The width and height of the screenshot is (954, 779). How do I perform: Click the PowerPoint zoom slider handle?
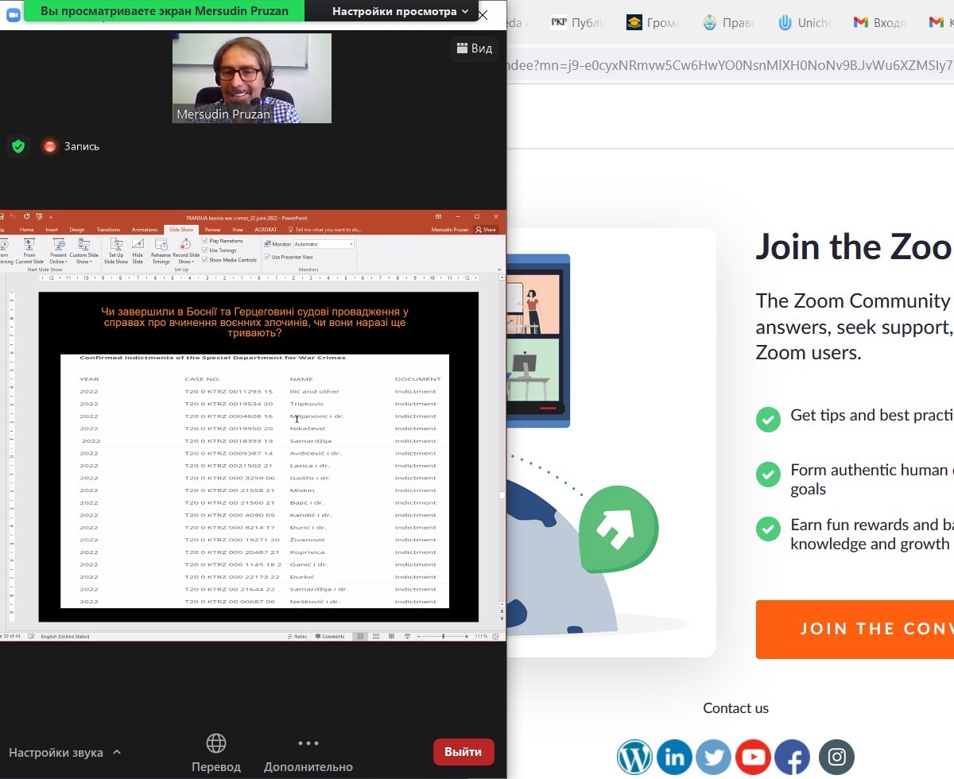pyautogui.click(x=443, y=637)
